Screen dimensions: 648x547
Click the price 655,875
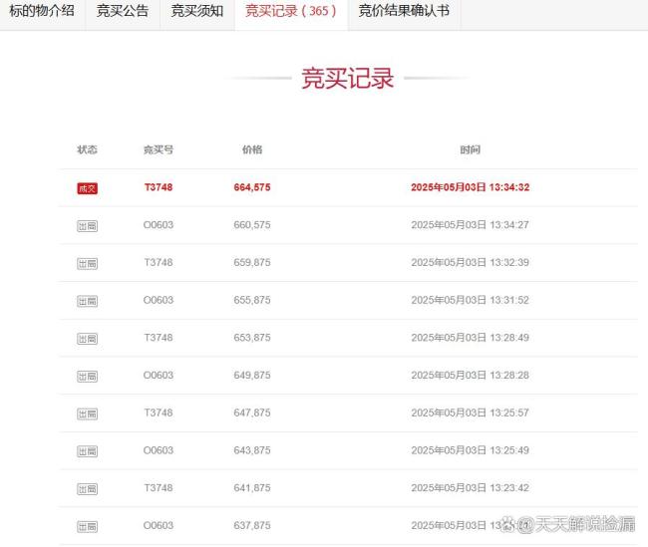tap(252, 300)
